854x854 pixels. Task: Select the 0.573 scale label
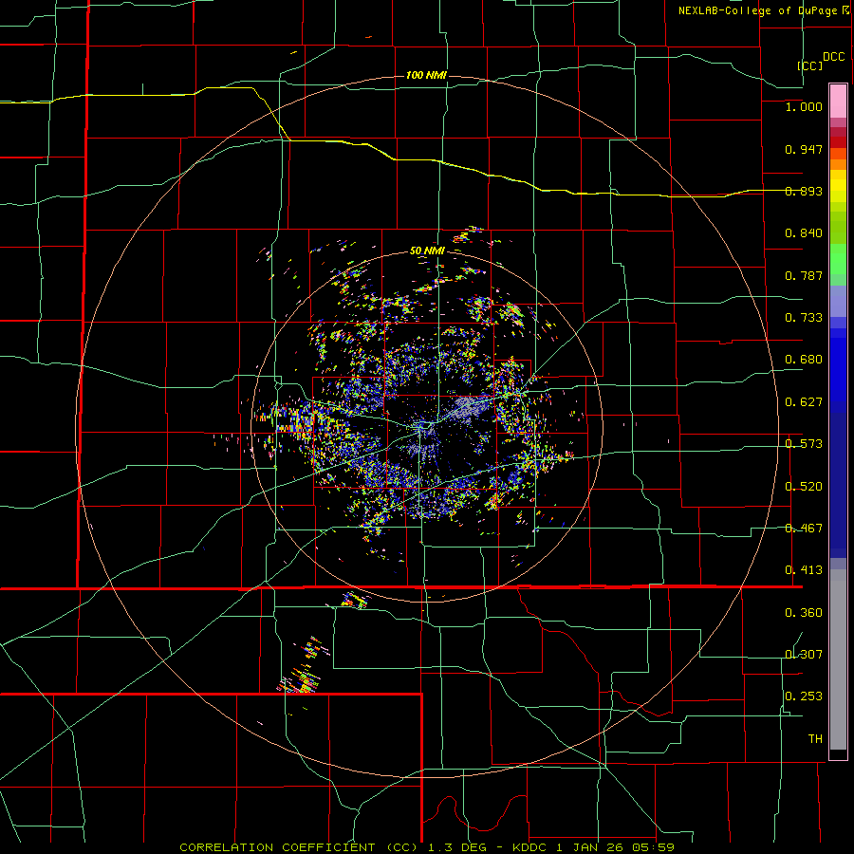804,444
